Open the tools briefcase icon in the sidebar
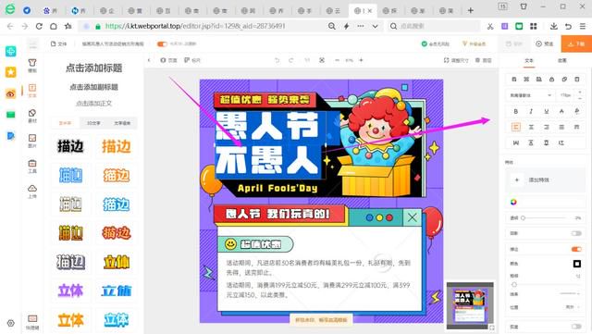The image size is (592, 334). (x=32, y=166)
